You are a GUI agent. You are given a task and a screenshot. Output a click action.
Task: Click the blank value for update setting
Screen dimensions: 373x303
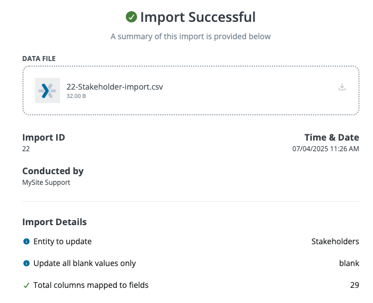(x=349, y=263)
